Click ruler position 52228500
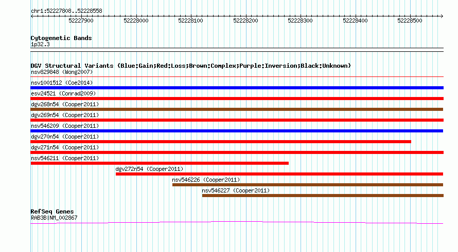 (x=410, y=21)
